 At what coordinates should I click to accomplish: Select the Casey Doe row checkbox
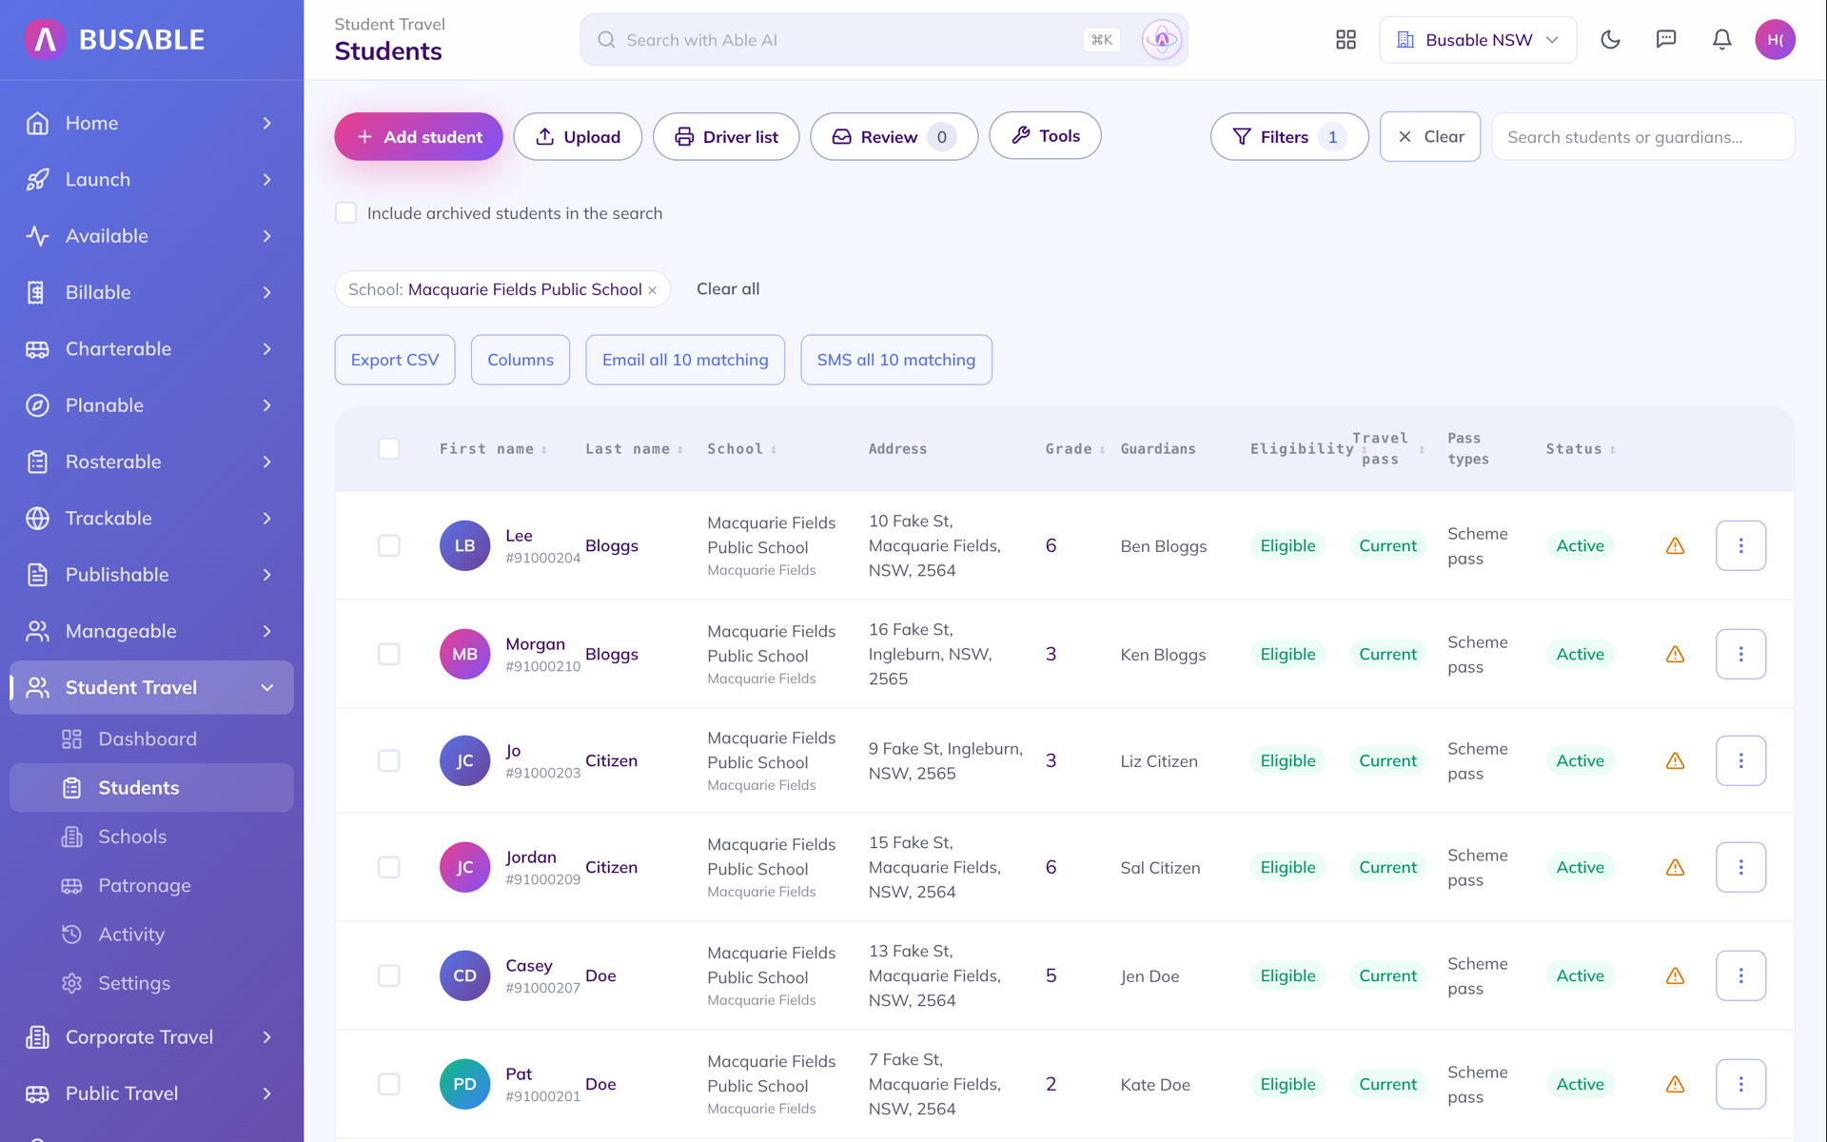tap(388, 975)
